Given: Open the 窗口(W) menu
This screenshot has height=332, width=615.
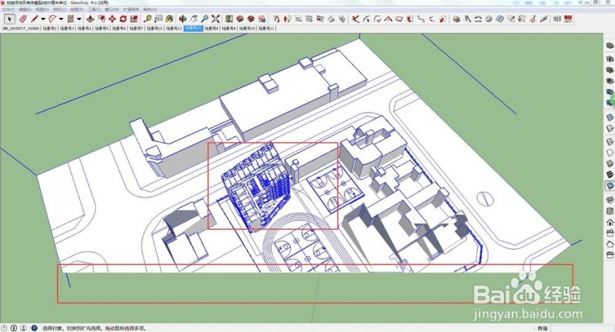Looking at the screenshot, I should [x=112, y=9].
